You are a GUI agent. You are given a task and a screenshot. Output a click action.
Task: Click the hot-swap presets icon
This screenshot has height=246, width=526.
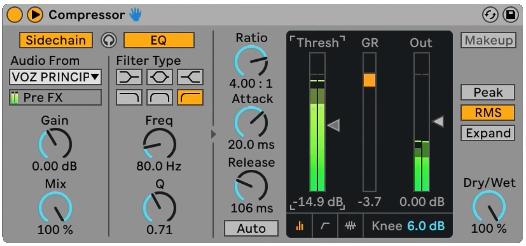pos(490,15)
